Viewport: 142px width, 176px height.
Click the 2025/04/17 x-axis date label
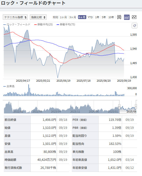click(23, 81)
